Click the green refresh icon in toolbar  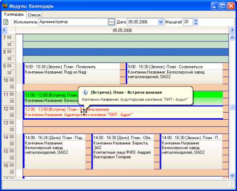coord(6,22)
